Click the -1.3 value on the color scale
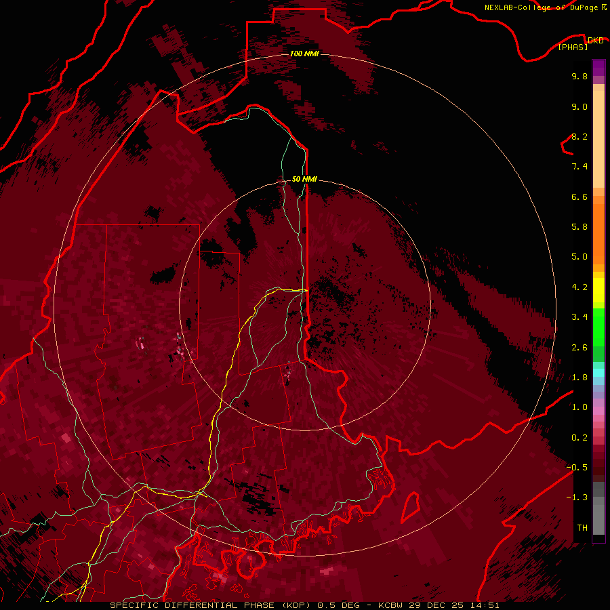 [x=577, y=497]
